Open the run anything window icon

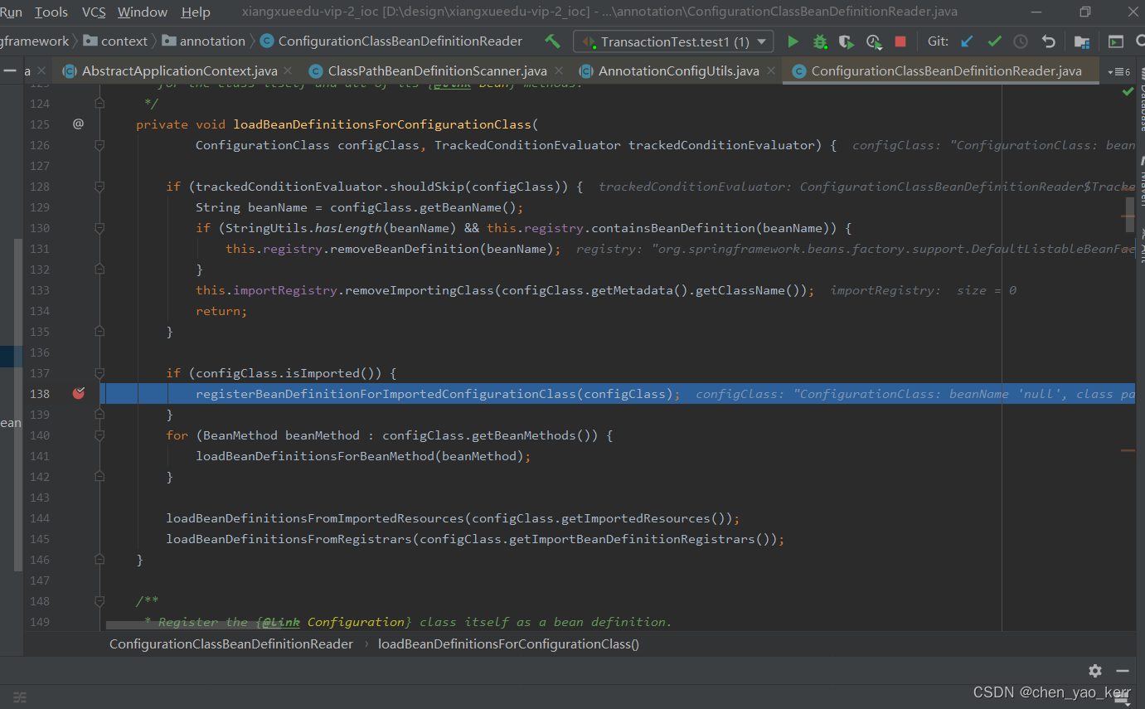click(1117, 41)
